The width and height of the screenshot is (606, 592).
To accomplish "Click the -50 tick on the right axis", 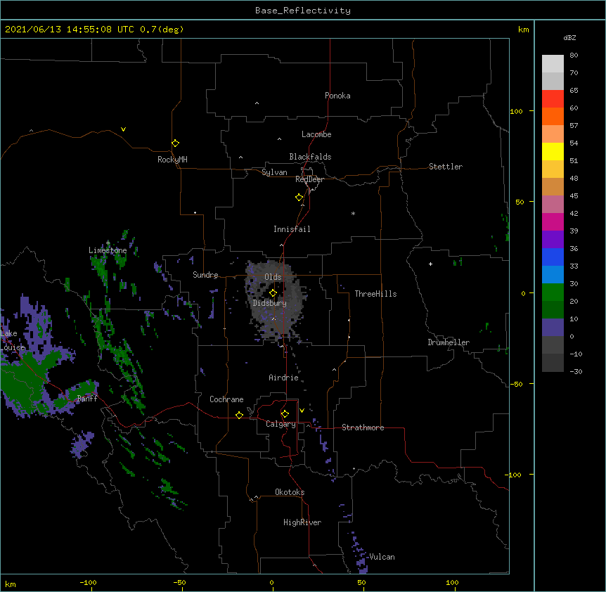I will 516,384.
